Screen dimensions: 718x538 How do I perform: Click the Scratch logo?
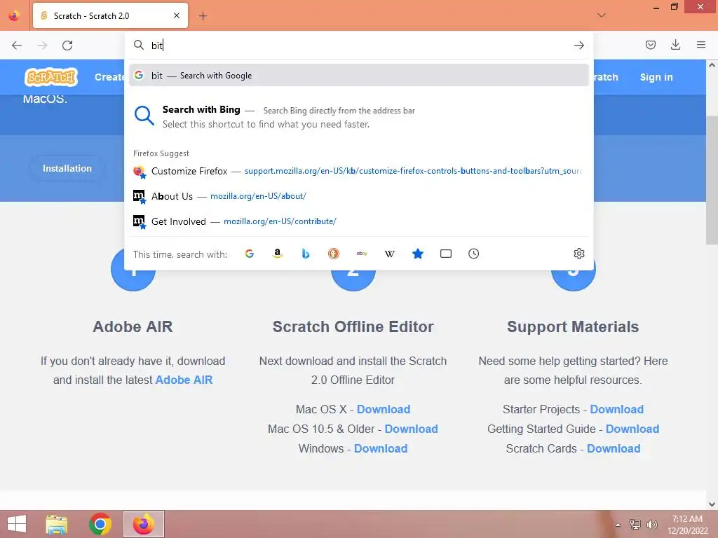[x=51, y=77]
